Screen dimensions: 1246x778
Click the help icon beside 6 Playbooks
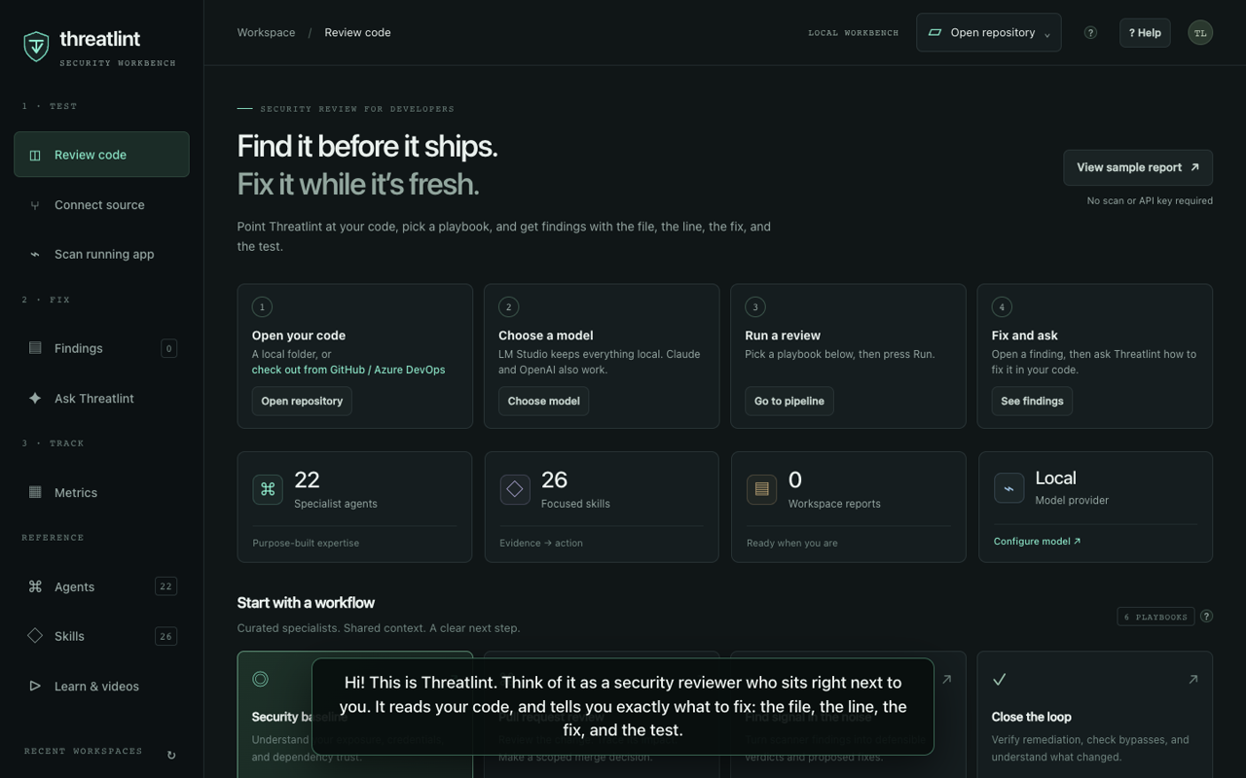pyautogui.click(x=1206, y=617)
